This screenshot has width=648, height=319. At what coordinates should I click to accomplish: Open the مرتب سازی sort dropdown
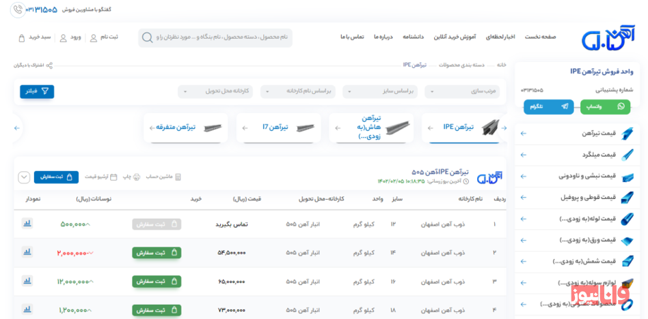tap(462, 91)
